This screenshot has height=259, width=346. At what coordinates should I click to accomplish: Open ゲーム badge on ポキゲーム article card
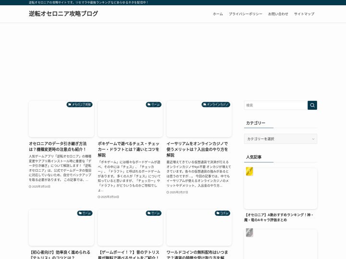pos(154,105)
